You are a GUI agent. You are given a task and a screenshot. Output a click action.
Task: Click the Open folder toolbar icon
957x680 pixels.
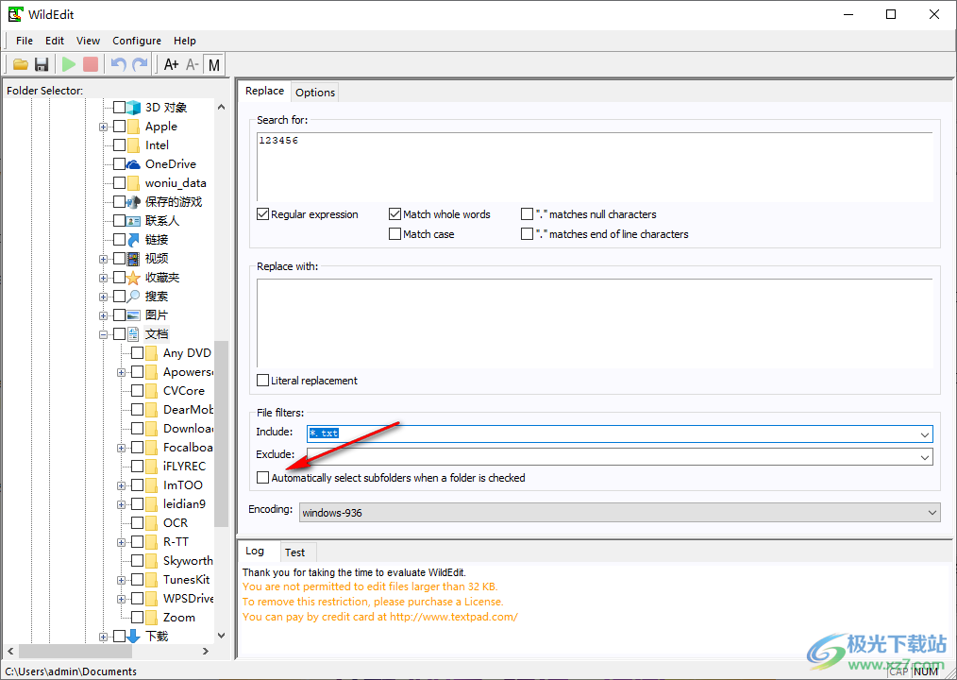click(x=21, y=64)
